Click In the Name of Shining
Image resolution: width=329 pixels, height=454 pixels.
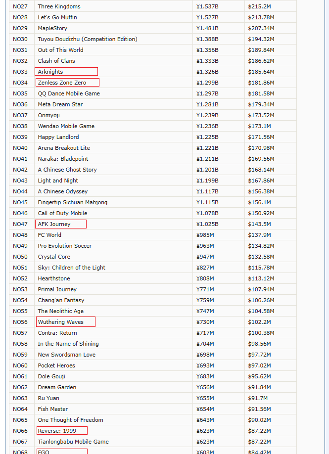(x=68, y=344)
